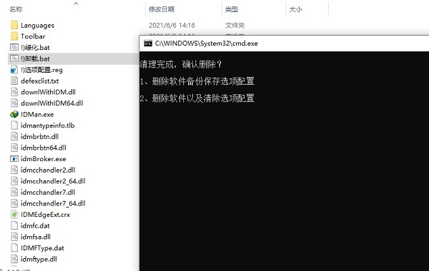Click the IDMEdgeExt.crx extension icon
This screenshot has width=429, height=271.
click(x=14, y=215)
